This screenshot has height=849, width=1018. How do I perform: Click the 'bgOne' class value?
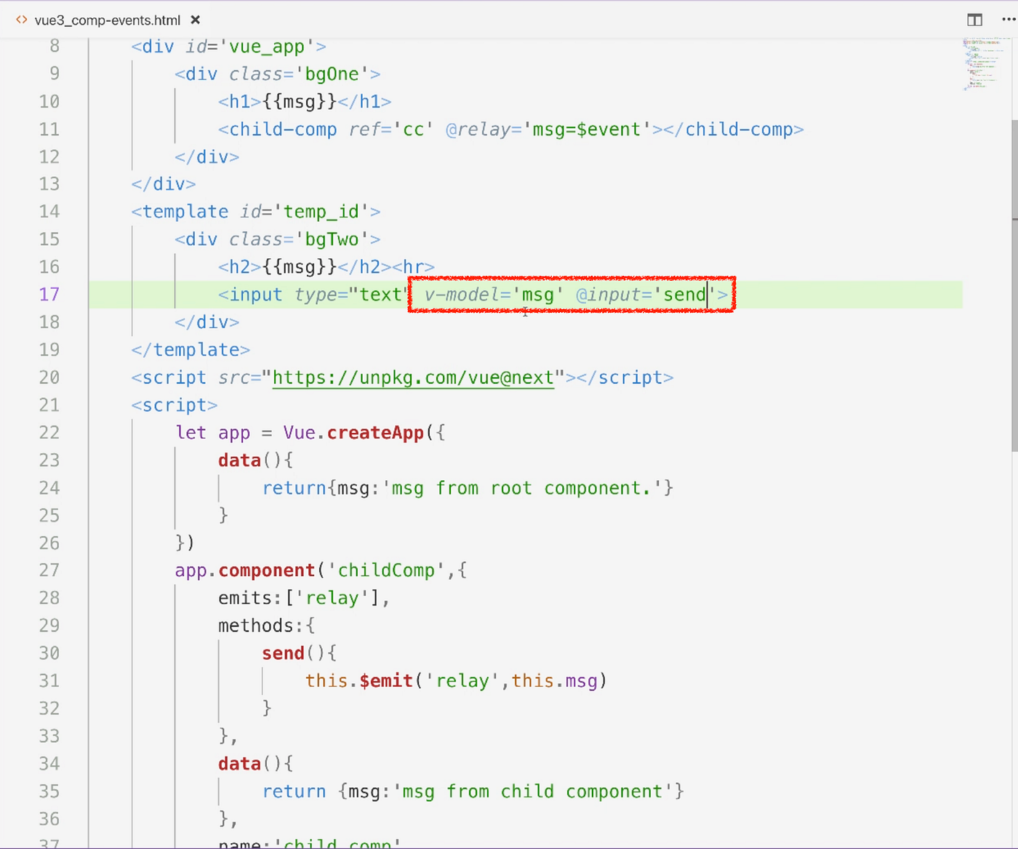click(332, 74)
